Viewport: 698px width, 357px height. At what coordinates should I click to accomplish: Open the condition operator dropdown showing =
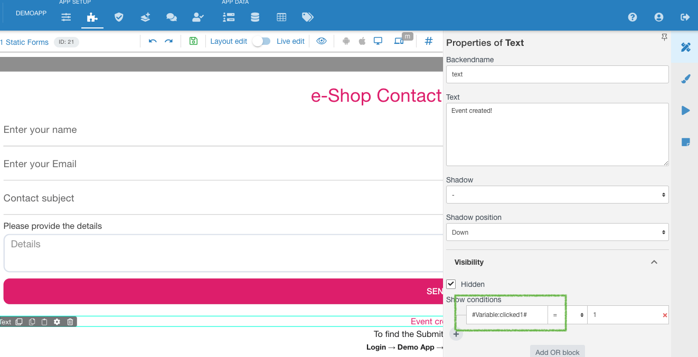[x=568, y=315]
